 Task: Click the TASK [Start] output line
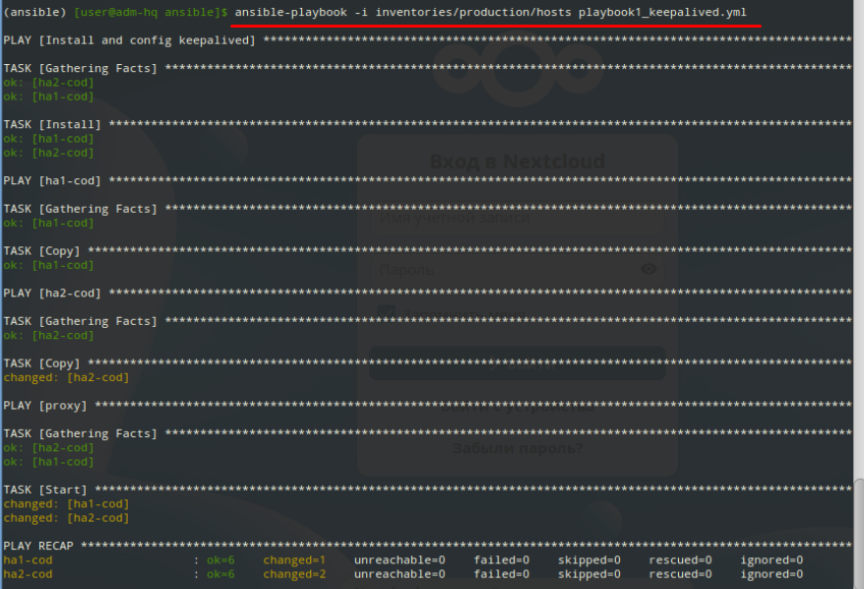click(x=45, y=490)
